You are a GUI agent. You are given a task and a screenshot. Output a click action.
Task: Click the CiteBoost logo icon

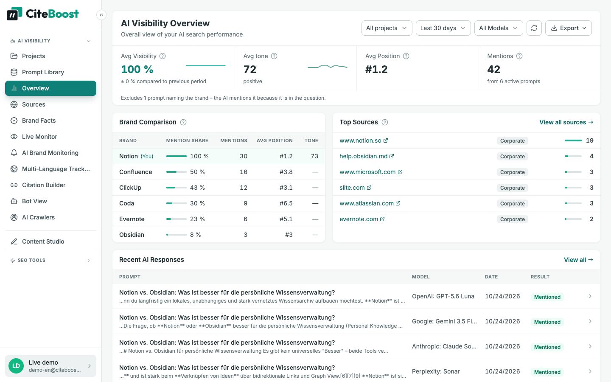tap(14, 14)
